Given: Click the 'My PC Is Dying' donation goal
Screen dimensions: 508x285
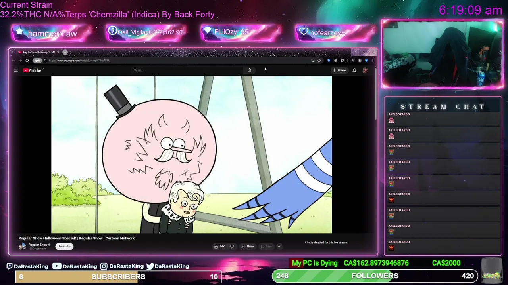Looking at the screenshot, I should pos(315,263).
